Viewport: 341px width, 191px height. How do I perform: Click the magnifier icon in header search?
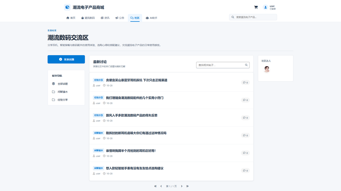(233, 17)
